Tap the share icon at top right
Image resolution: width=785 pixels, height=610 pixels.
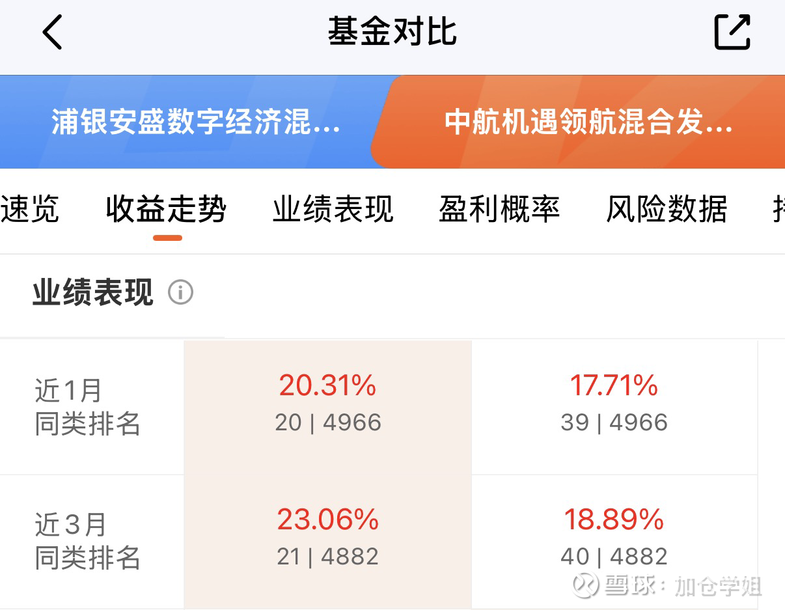(732, 32)
